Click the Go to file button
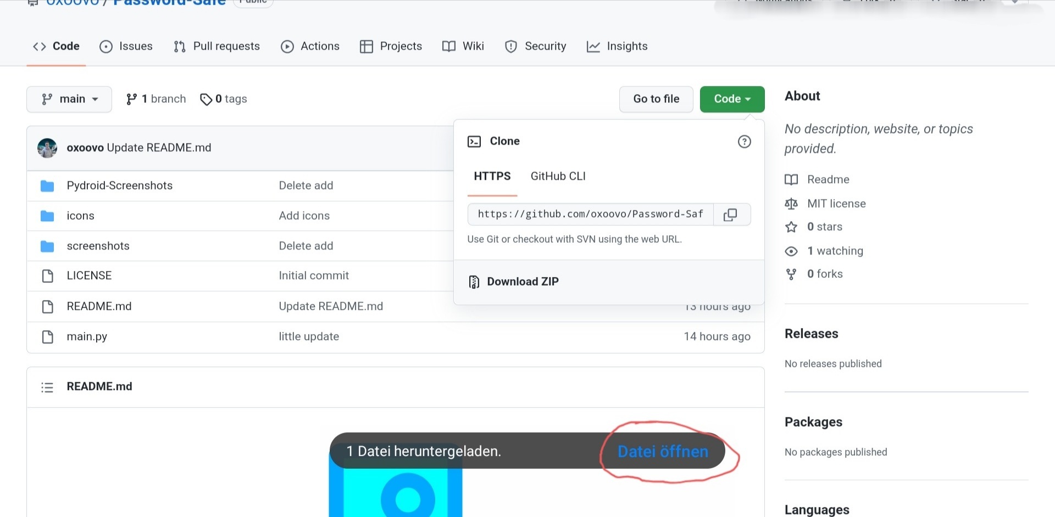Viewport: 1055px width, 517px height. (x=656, y=99)
